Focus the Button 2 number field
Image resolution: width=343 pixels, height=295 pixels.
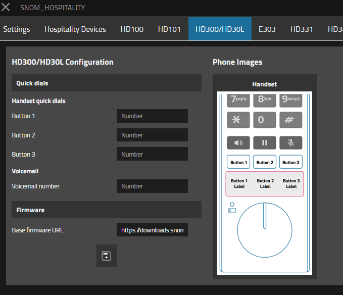pyautogui.click(x=152, y=135)
